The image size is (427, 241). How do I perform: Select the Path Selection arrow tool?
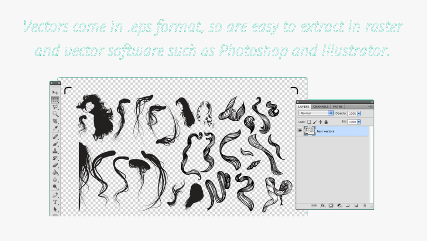tap(55, 209)
